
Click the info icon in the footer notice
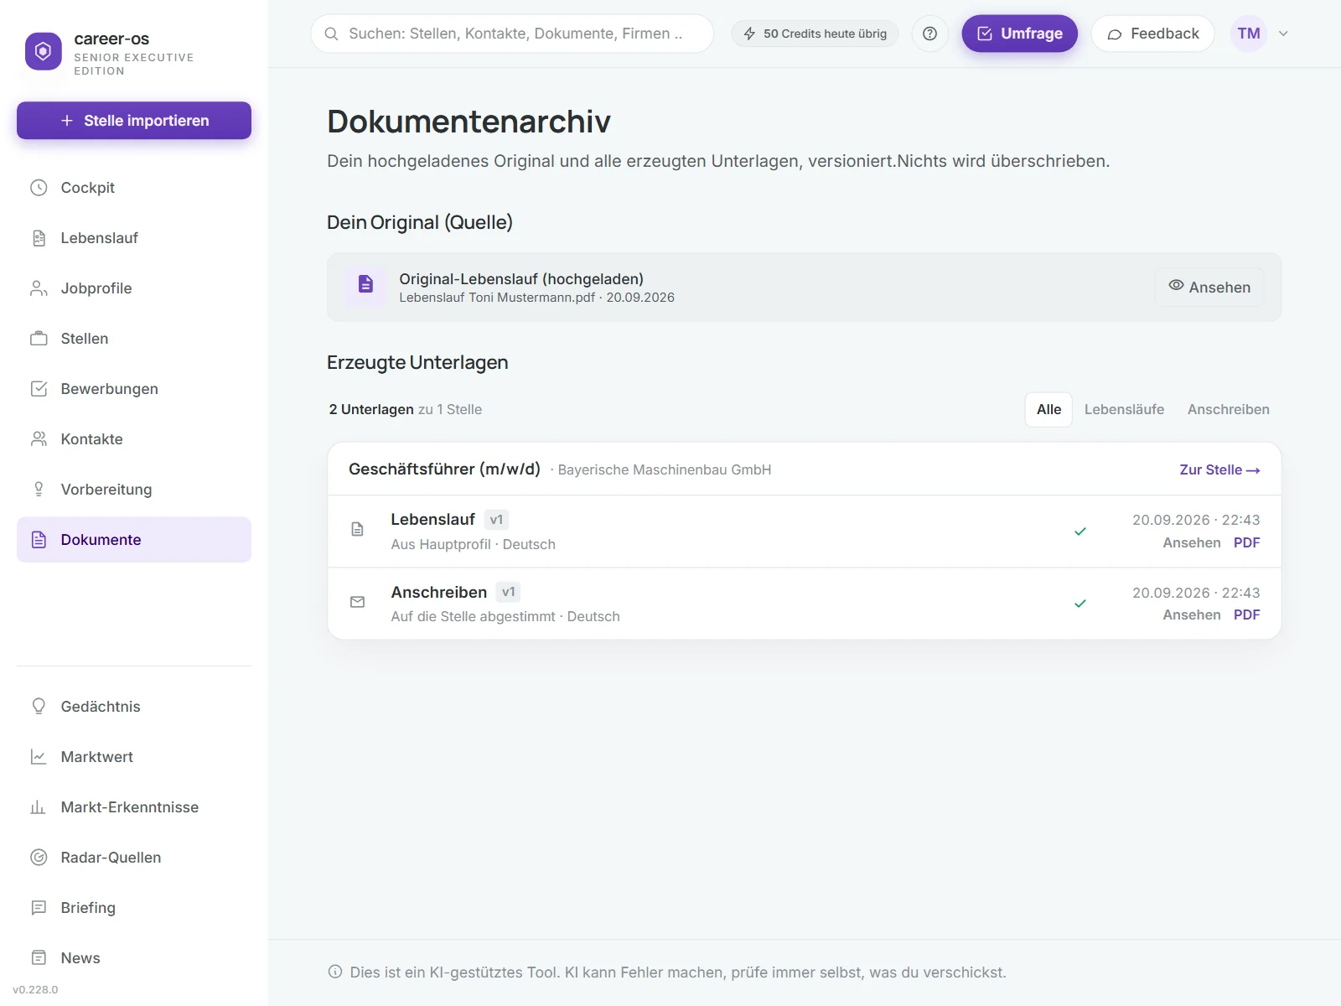click(335, 972)
